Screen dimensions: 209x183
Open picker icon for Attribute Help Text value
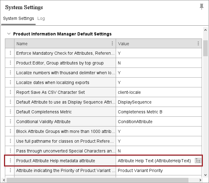(x=198, y=161)
